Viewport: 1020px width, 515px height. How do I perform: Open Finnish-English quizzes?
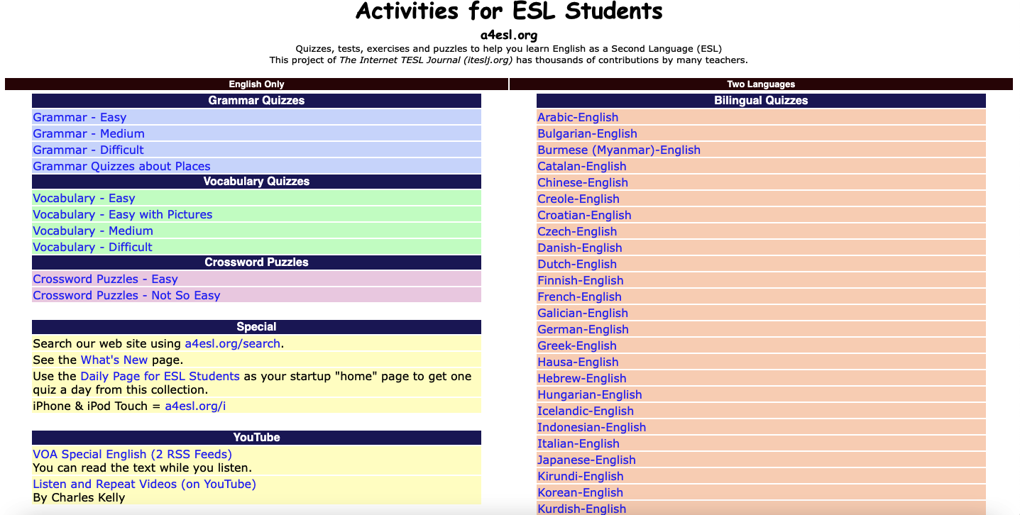(581, 281)
